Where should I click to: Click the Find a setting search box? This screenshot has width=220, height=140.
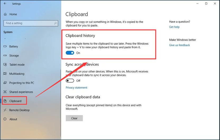(31, 23)
